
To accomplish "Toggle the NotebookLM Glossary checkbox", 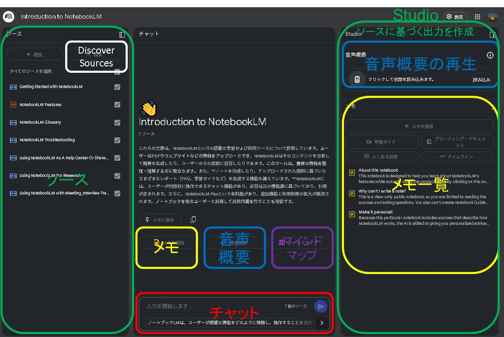I will (x=117, y=123).
